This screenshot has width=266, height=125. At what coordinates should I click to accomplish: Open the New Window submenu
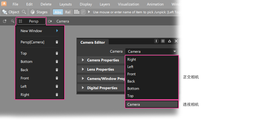(40, 31)
